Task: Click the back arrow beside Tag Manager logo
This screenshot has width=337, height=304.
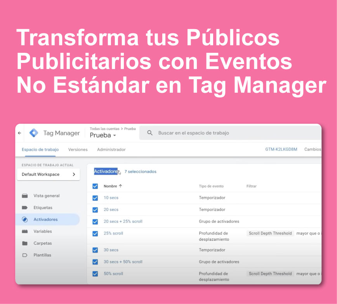Action: tap(20, 133)
